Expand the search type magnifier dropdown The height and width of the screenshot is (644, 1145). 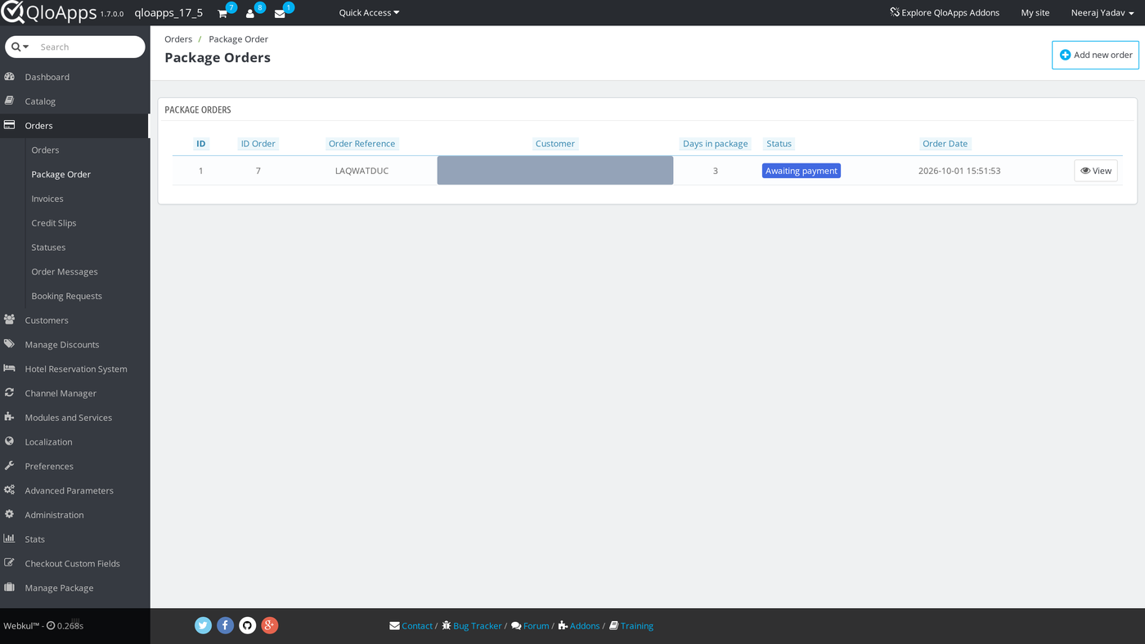(20, 47)
